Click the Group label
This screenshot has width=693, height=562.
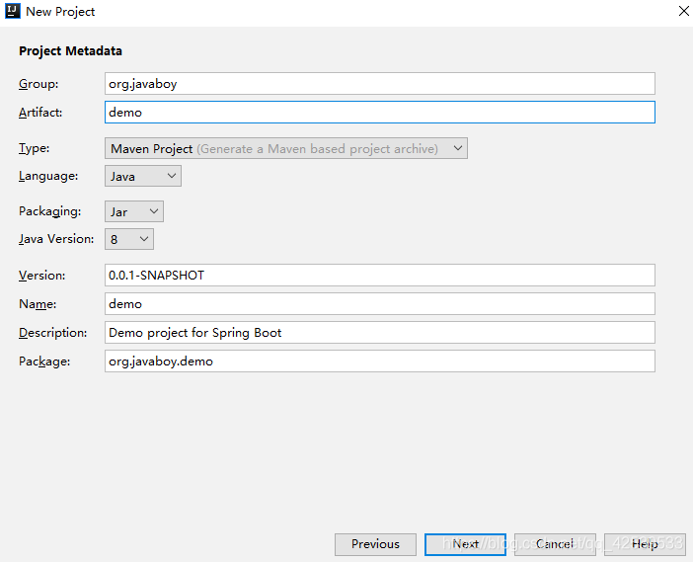pos(38,84)
